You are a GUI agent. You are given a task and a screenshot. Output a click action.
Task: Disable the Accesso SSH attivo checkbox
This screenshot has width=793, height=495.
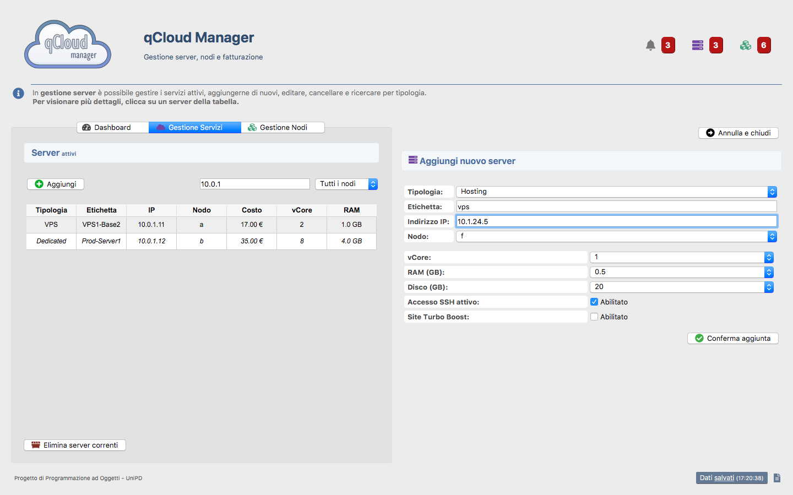[594, 302]
